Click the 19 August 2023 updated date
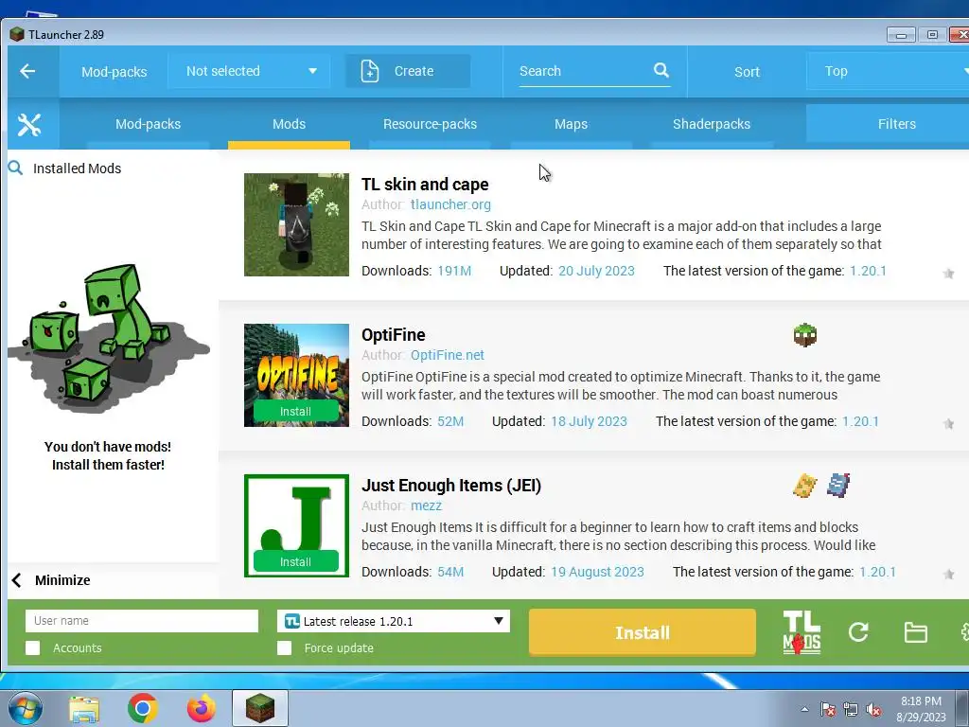Viewport: 969px width, 727px height. click(x=598, y=572)
